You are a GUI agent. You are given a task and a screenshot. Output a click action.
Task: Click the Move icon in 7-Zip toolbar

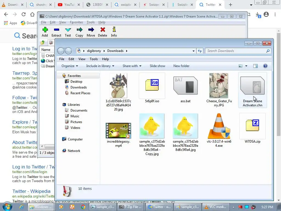click(91, 32)
